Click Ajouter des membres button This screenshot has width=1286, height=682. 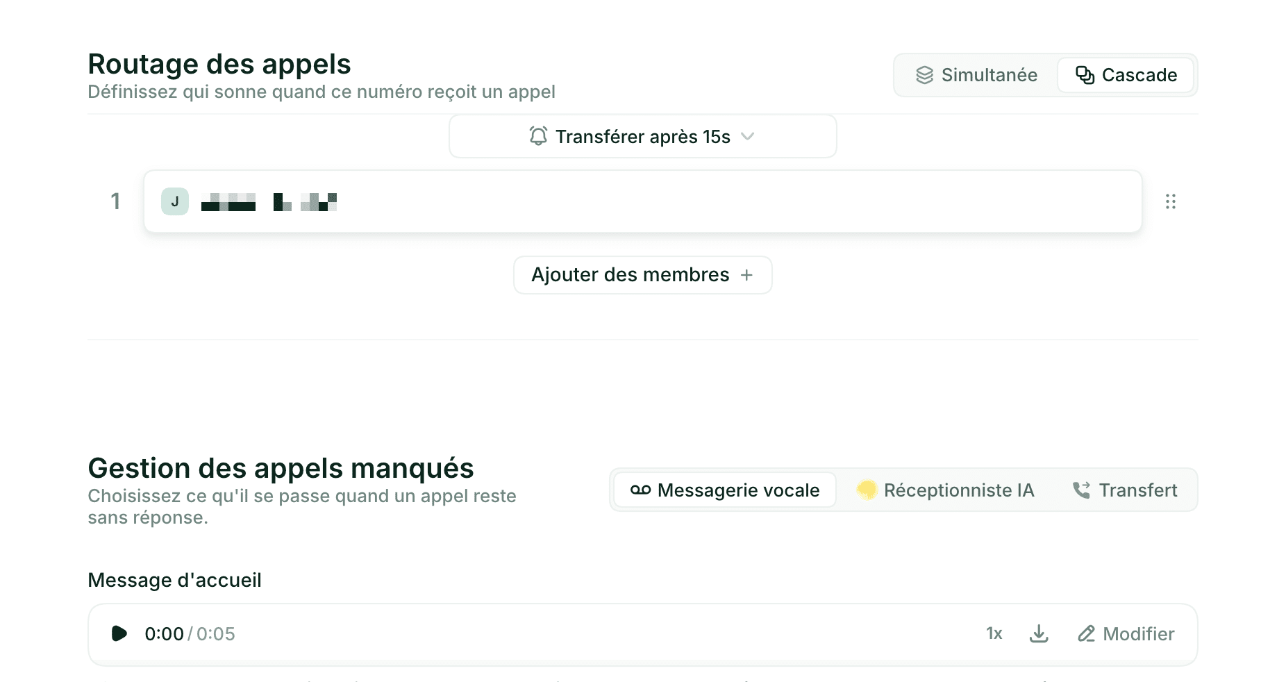[642, 275]
